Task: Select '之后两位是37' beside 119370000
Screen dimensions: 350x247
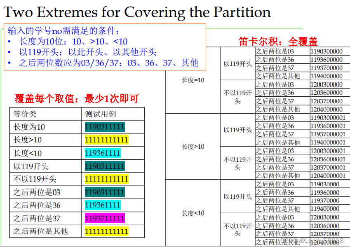Action: pos(275,200)
